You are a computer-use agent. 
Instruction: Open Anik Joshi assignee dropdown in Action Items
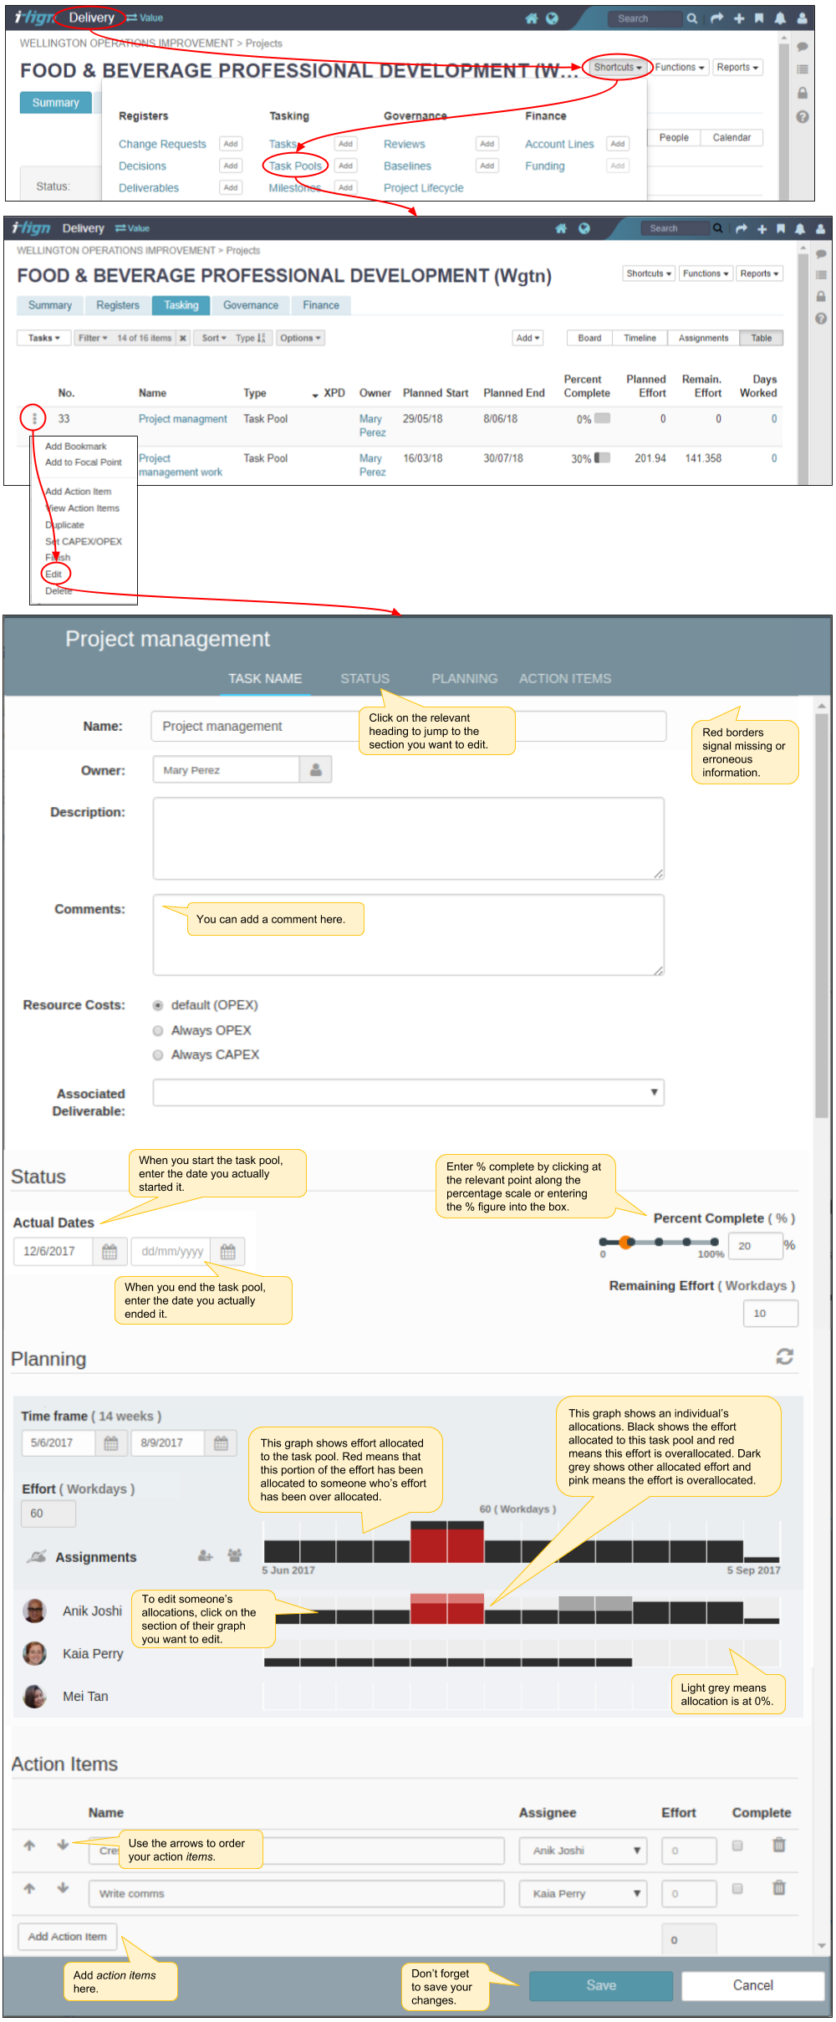(x=583, y=1851)
